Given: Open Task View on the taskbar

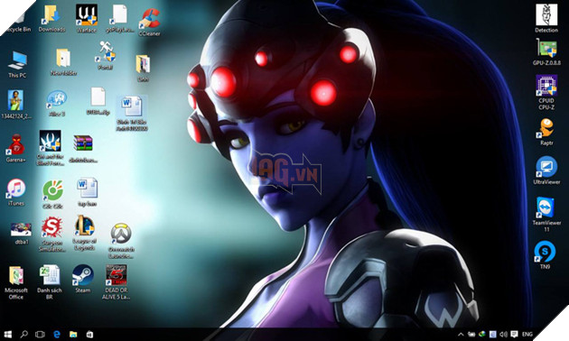Looking at the screenshot, I should (40, 334).
